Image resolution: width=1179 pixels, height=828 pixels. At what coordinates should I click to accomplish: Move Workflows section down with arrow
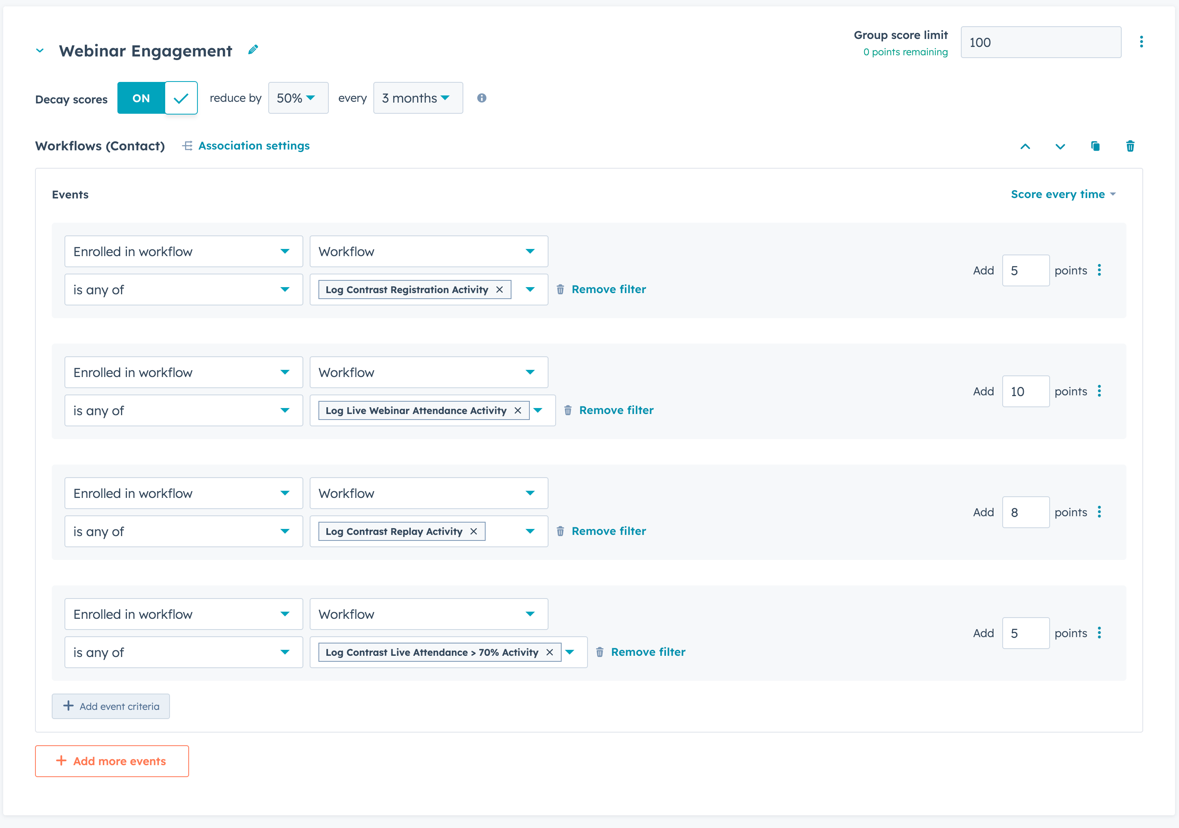[1060, 146]
